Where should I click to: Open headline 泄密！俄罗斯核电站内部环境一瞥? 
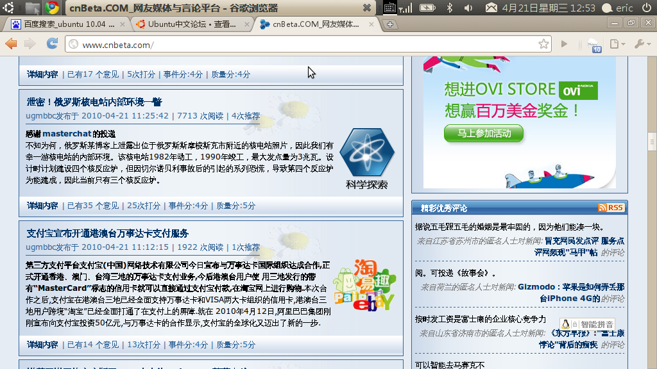point(94,102)
